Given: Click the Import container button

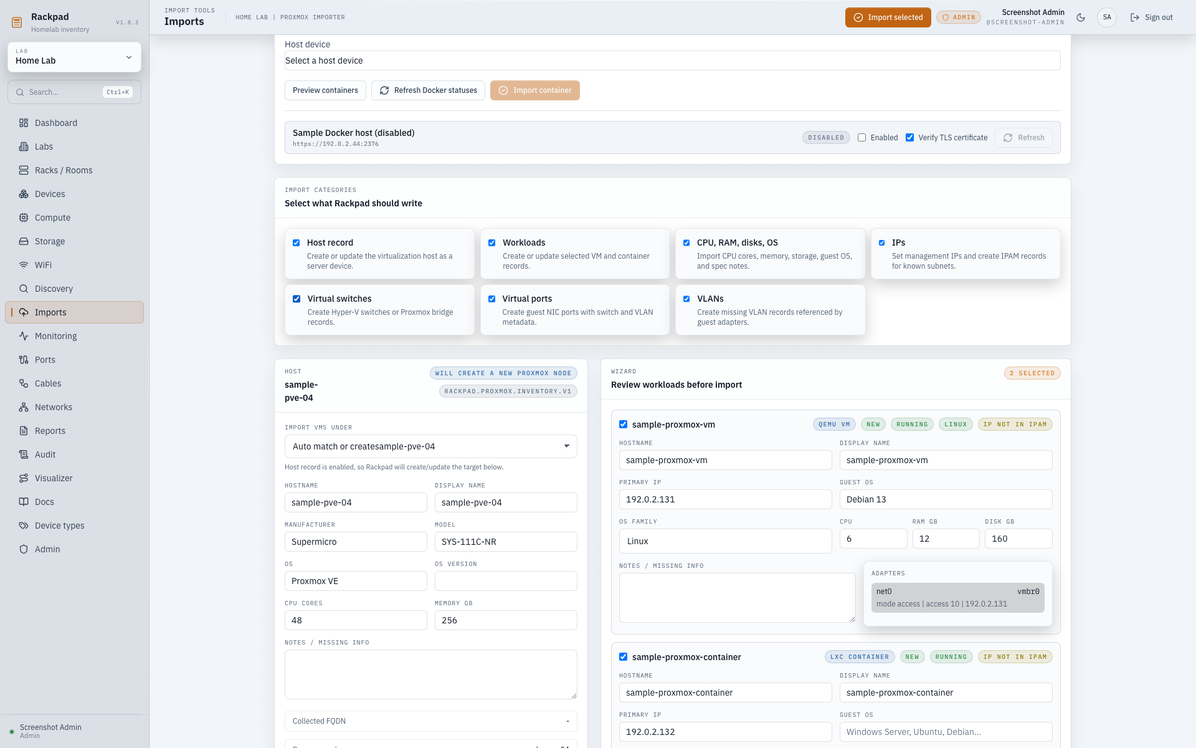Looking at the screenshot, I should [x=534, y=90].
